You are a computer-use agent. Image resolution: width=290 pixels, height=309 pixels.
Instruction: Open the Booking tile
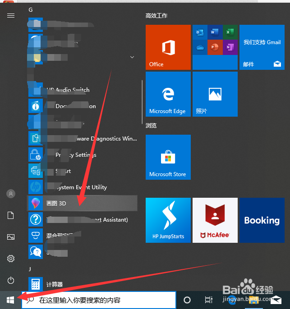[262, 220]
